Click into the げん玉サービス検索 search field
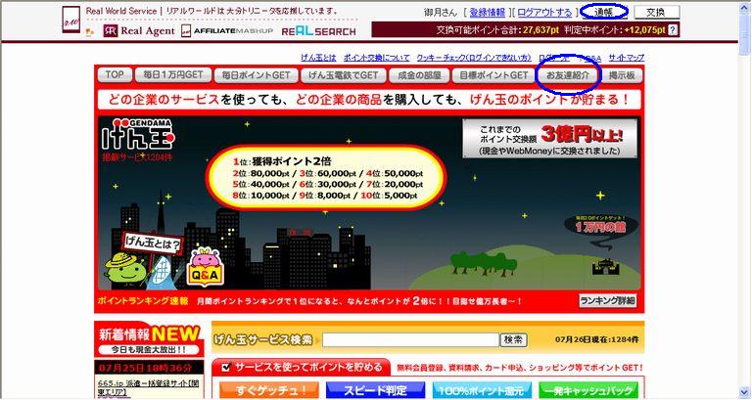752x400 pixels. pyautogui.click(x=410, y=339)
